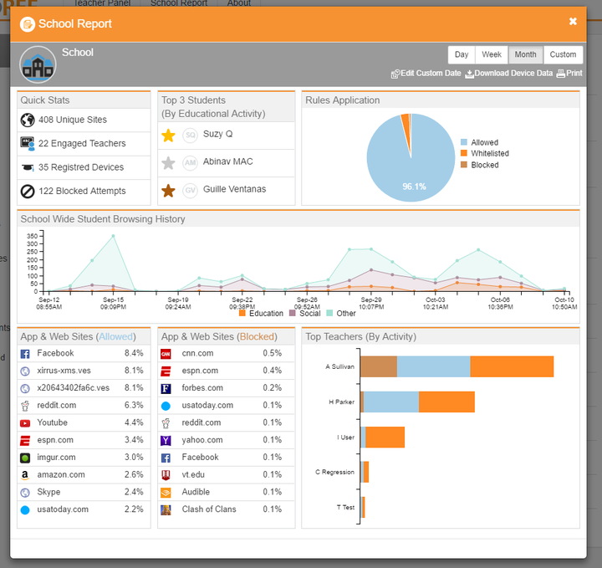Viewport: 602px width, 568px height.
Task: Click the globe icon beside 408 Unique Sites
Action: 27,120
